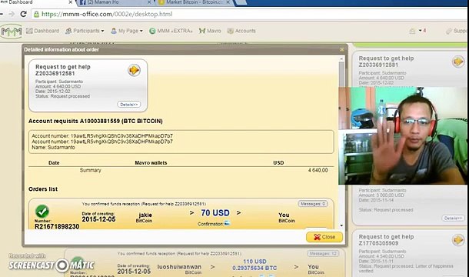469x277 pixels.
Task: Click the scroll up arrow of dialog scrollbar
Action: [x=341, y=59]
